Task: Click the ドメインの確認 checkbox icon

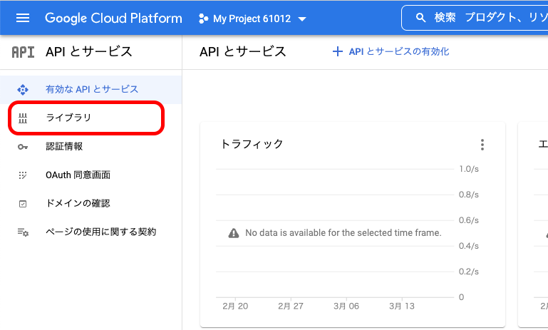Action: click(x=23, y=203)
